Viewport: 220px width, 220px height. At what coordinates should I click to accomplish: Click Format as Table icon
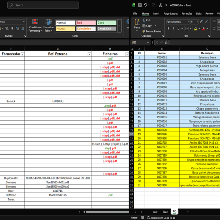click(49, 22)
